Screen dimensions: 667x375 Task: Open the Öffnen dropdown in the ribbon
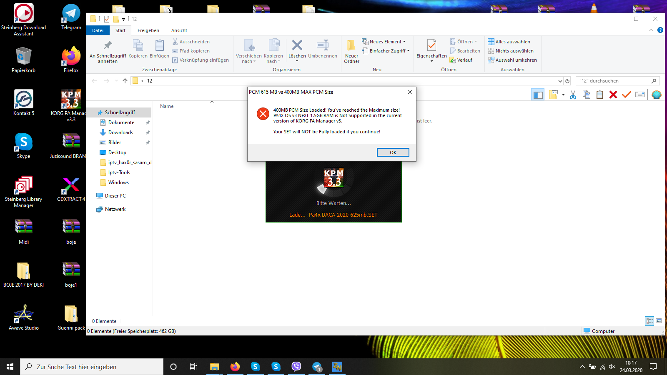(464, 42)
